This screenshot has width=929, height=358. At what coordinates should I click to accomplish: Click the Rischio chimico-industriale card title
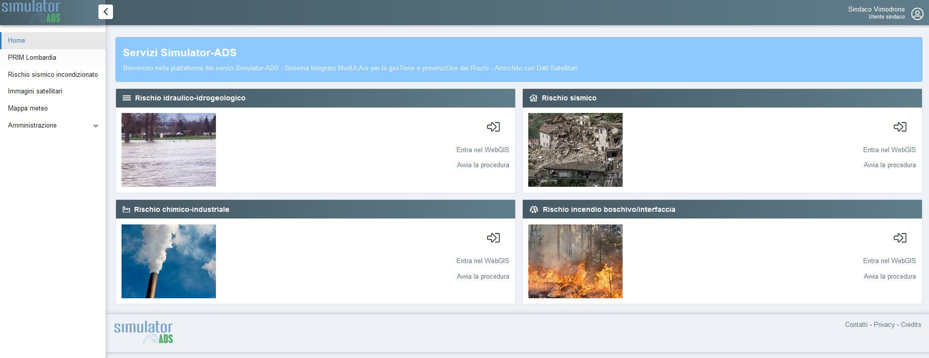[181, 209]
